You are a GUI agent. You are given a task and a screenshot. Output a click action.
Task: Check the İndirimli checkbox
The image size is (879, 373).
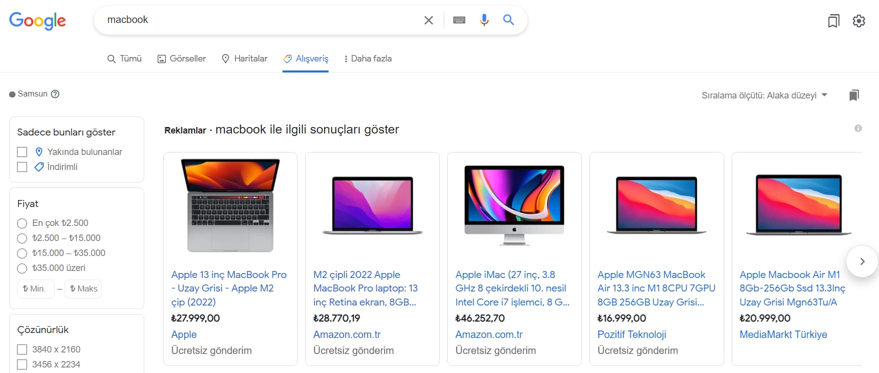(x=22, y=167)
